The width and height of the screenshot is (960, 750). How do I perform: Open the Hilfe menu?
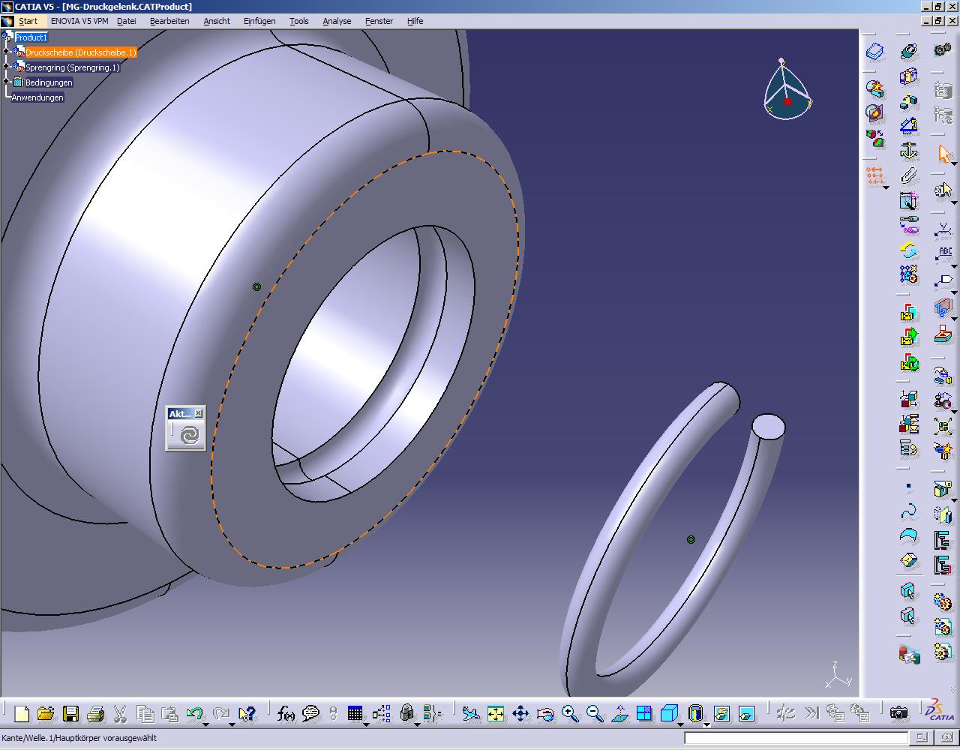point(415,21)
